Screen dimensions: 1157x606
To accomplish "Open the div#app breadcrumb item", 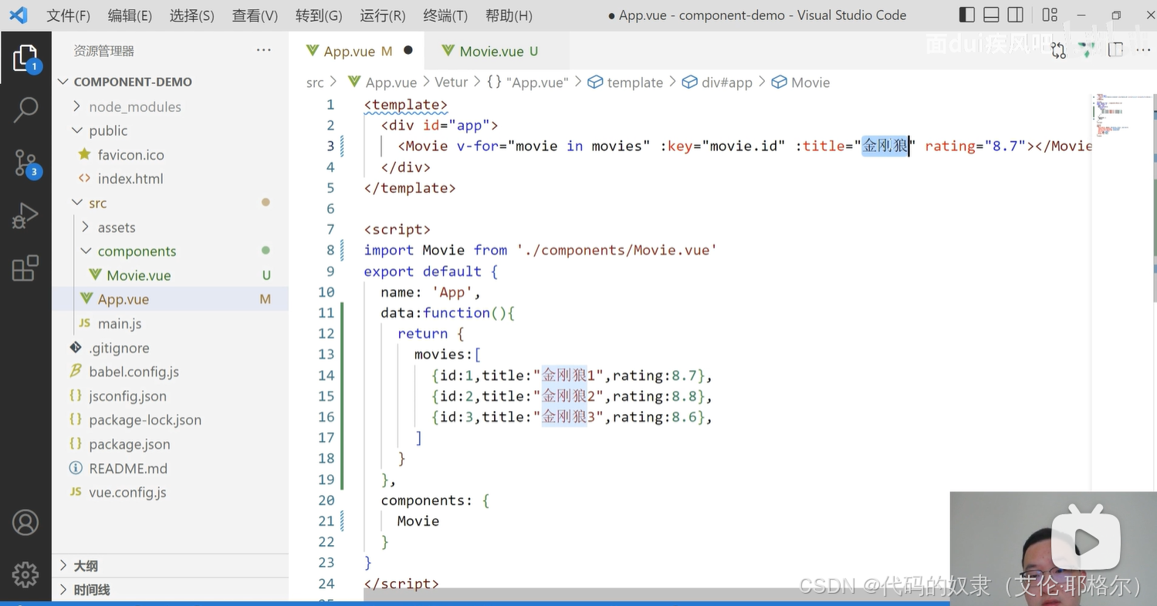I will (x=716, y=82).
